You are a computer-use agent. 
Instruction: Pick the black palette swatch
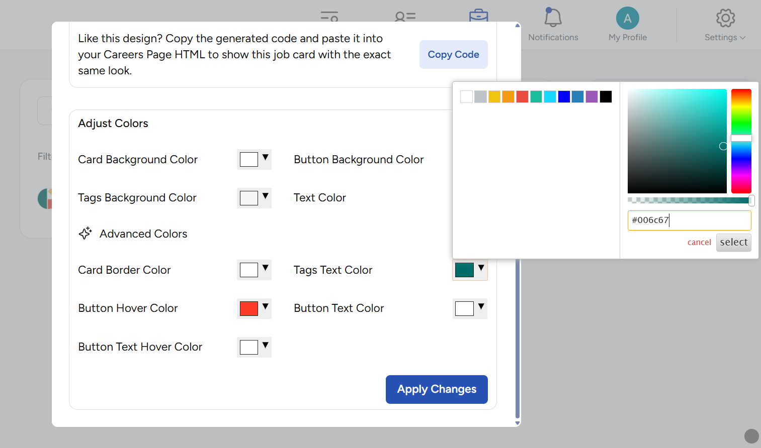pos(606,97)
